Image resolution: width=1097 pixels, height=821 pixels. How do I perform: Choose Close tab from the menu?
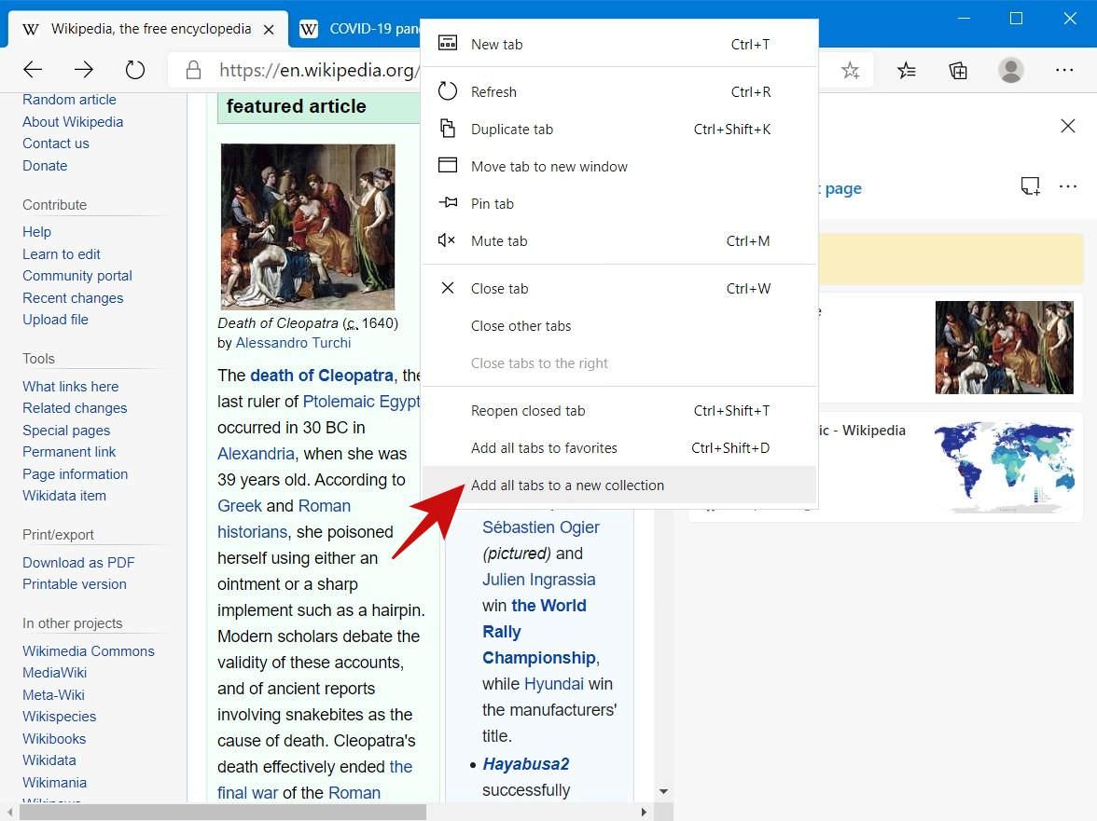(619, 289)
